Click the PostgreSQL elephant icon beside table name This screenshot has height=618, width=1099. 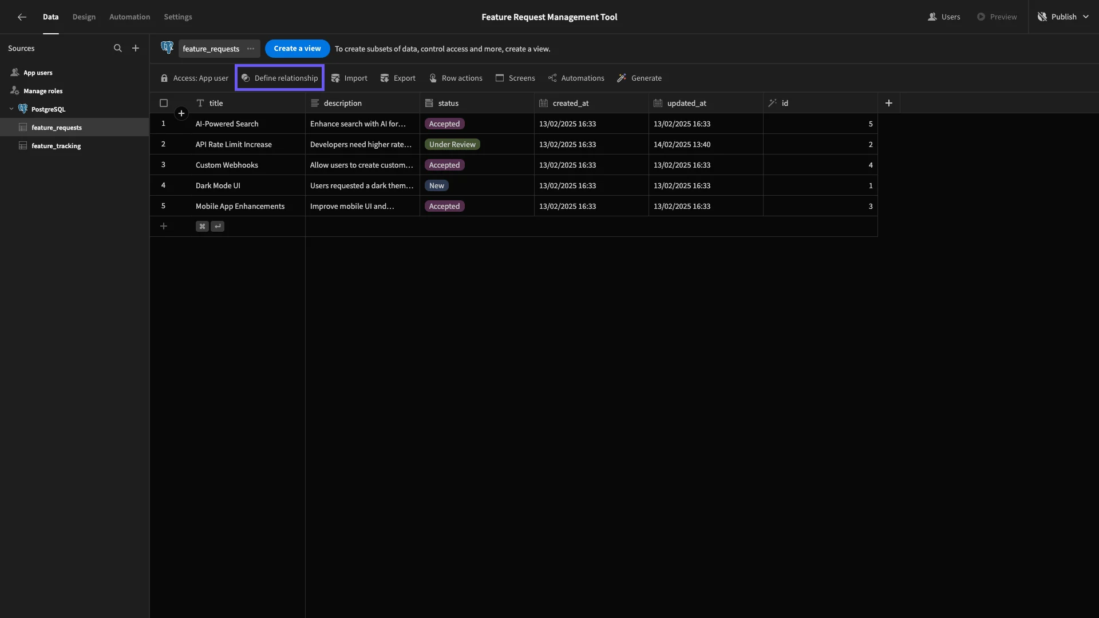pyautogui.click(x=167, y=48)
